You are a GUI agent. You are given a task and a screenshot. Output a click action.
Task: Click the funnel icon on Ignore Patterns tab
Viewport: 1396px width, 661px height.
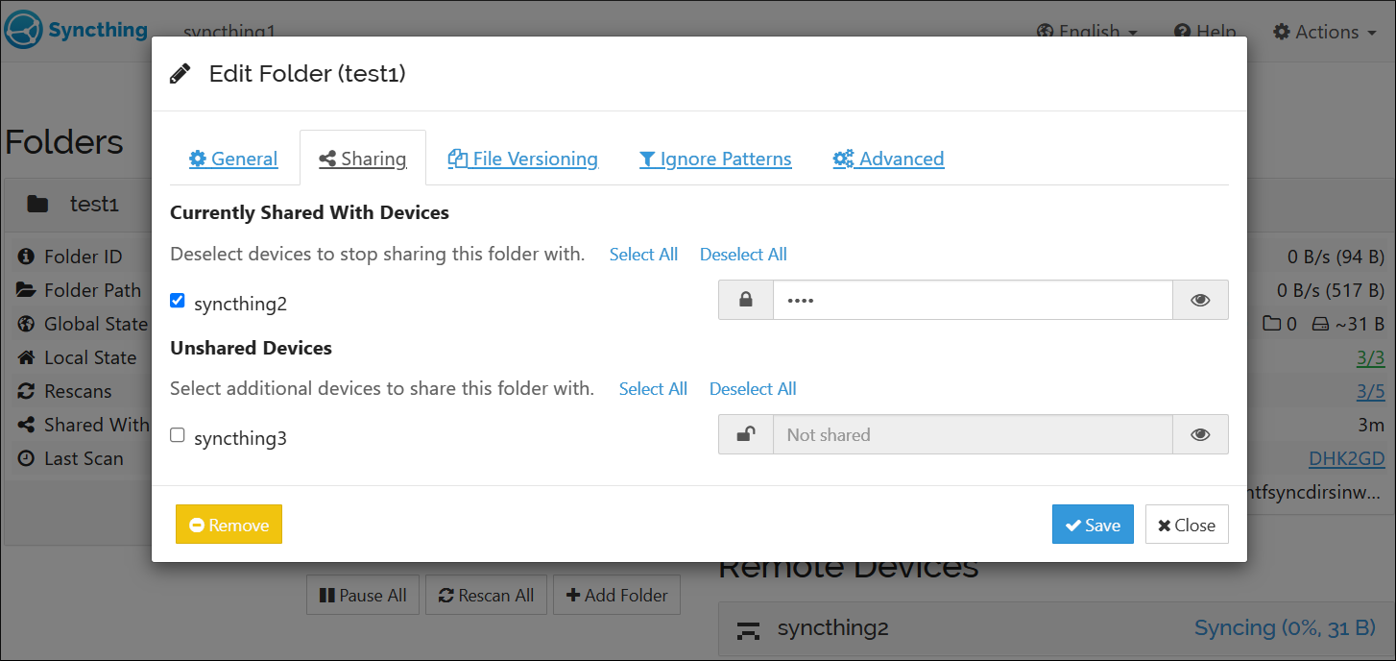click(x=647, y=159)
